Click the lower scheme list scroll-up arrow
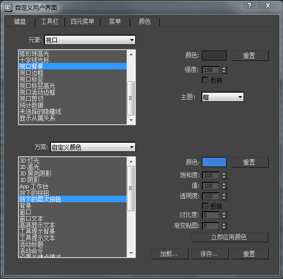The width and height of the screenshot is (283, 279). coord(131,162)
